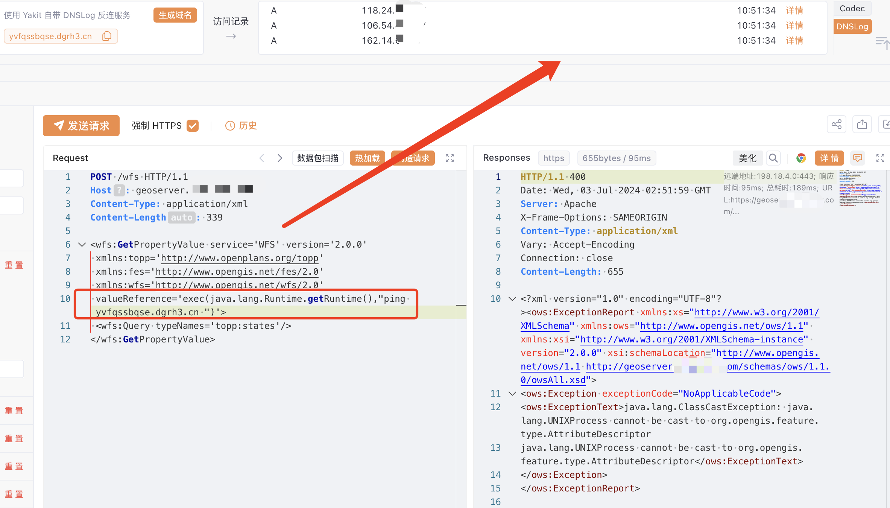Collapse the ows:Exception element at line 11
Image resolution: width=890 pixels, height=508 pixels.
tap(512, 394)
